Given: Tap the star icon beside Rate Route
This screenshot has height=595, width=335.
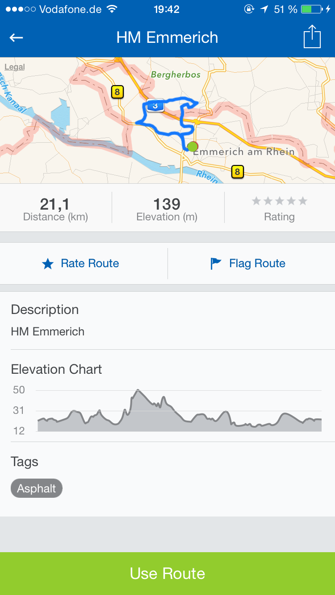Looking at the screenshot, I should [48, 264].
